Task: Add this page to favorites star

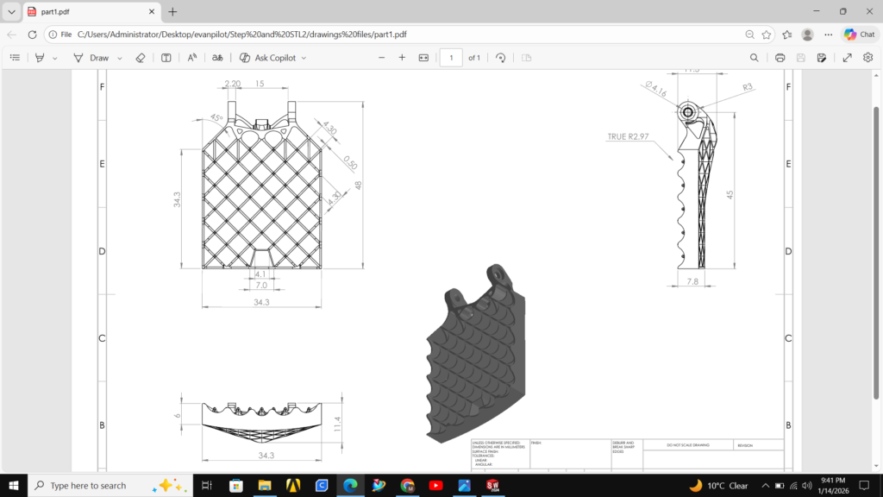Action: pos(767,35)
